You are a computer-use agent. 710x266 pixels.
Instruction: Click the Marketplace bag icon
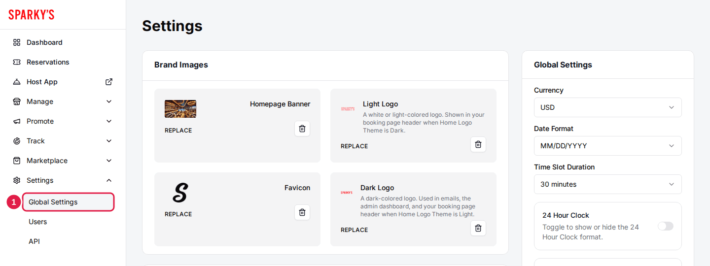pos(17,161)
